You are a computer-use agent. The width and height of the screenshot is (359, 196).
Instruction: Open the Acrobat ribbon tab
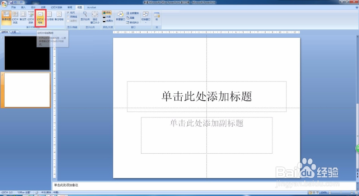[92, 7]
